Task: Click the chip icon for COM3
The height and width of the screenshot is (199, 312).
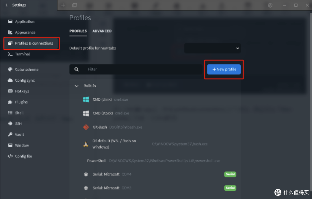Action: 86,188
